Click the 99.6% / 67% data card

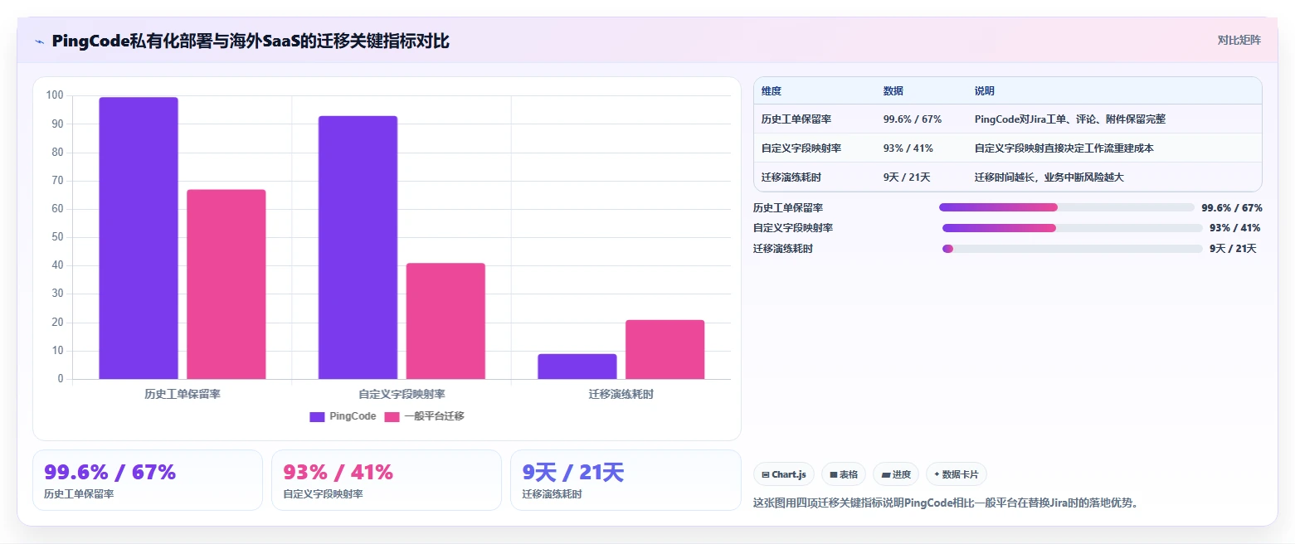148,480
